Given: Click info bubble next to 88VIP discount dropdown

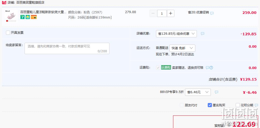Looking at the screenshot, I should [x=216, y=92].
